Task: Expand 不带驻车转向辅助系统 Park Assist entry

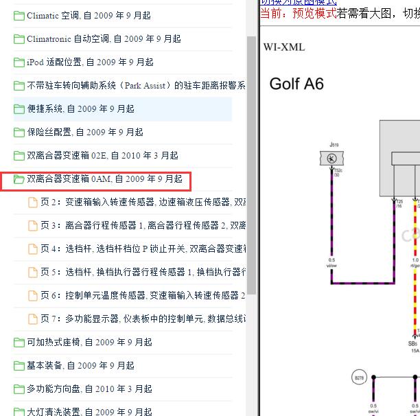Action: [x=136, y=85]
